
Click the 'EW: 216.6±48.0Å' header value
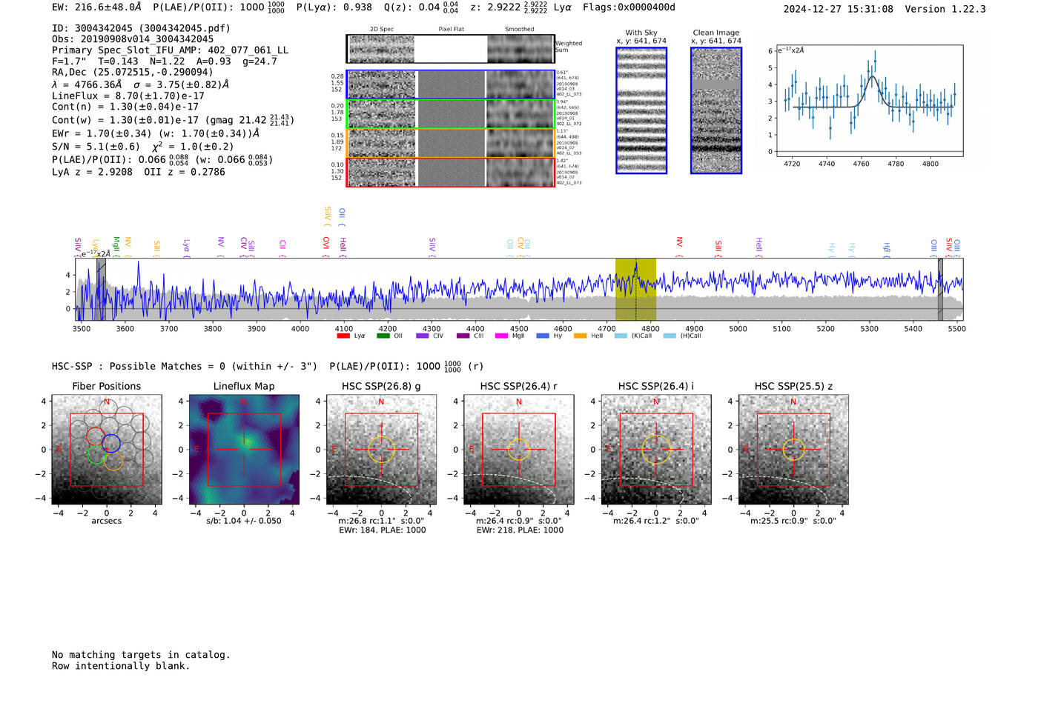point(96,7)
